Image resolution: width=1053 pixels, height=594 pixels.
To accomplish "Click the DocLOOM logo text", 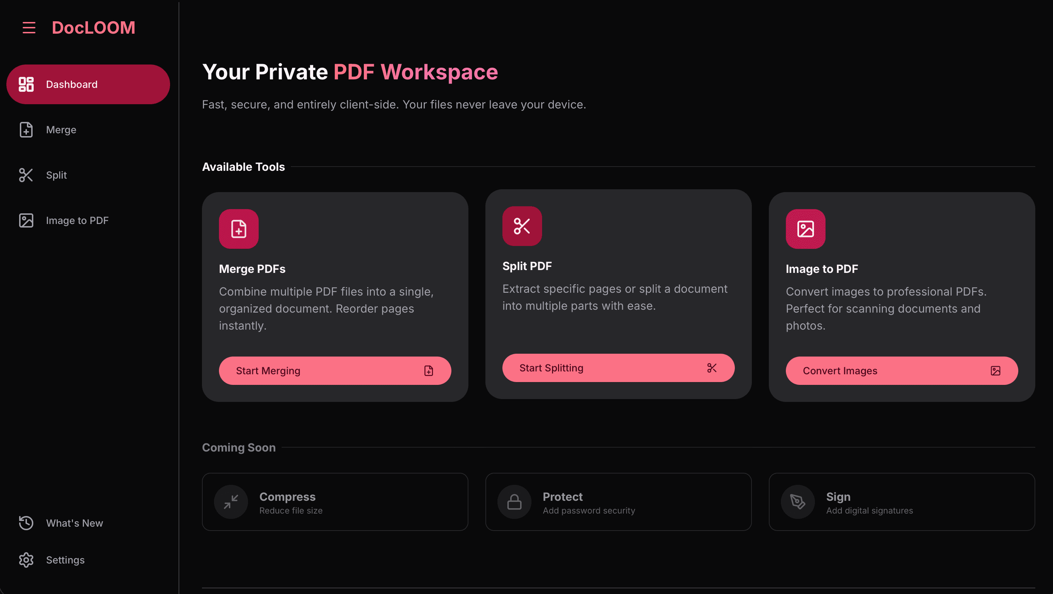I will click(93, 28).
